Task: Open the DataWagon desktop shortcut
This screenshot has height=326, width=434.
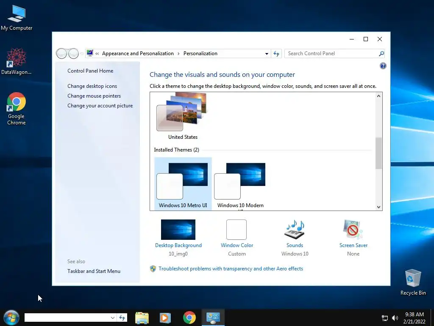Action: click(x=16, y=61)
